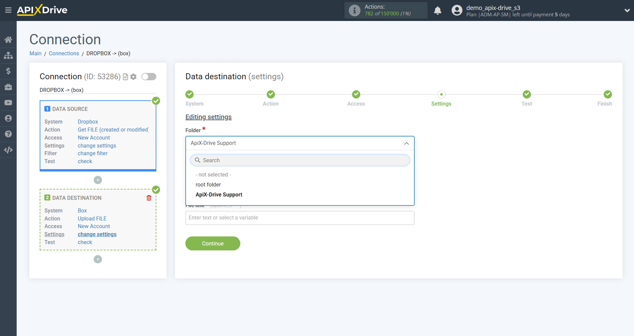634x336 pixels.
Task: Click the home icon in the sidebar
Action: [x=8, y=40]
